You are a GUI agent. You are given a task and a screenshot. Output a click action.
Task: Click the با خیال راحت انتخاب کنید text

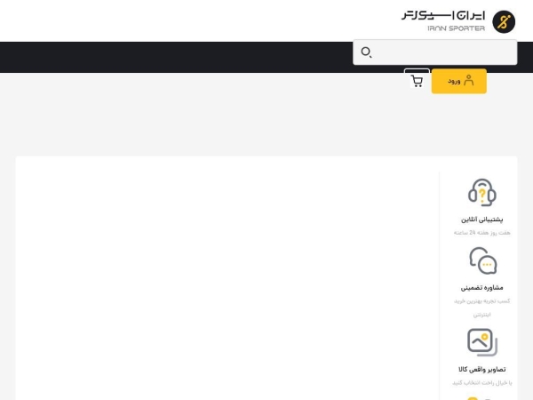(x=482, y=383)
